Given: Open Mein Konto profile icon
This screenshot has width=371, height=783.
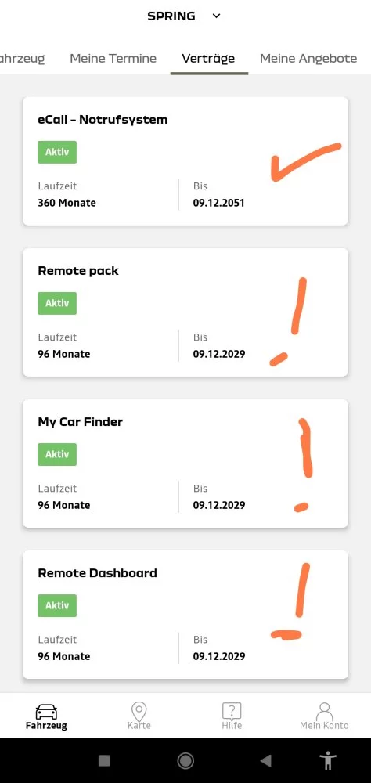Looking at the screenshot, I should 325,711.
